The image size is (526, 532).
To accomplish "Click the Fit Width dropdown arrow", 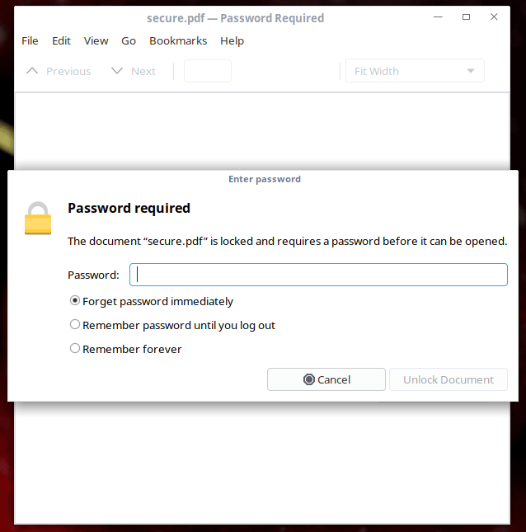I will tap(471, 71).
